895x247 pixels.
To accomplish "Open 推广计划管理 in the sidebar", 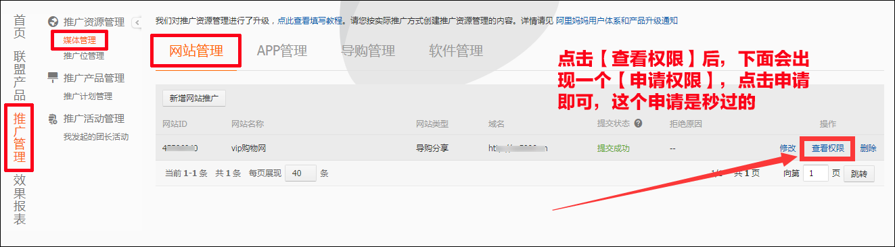I will click(x=88, y=96).
